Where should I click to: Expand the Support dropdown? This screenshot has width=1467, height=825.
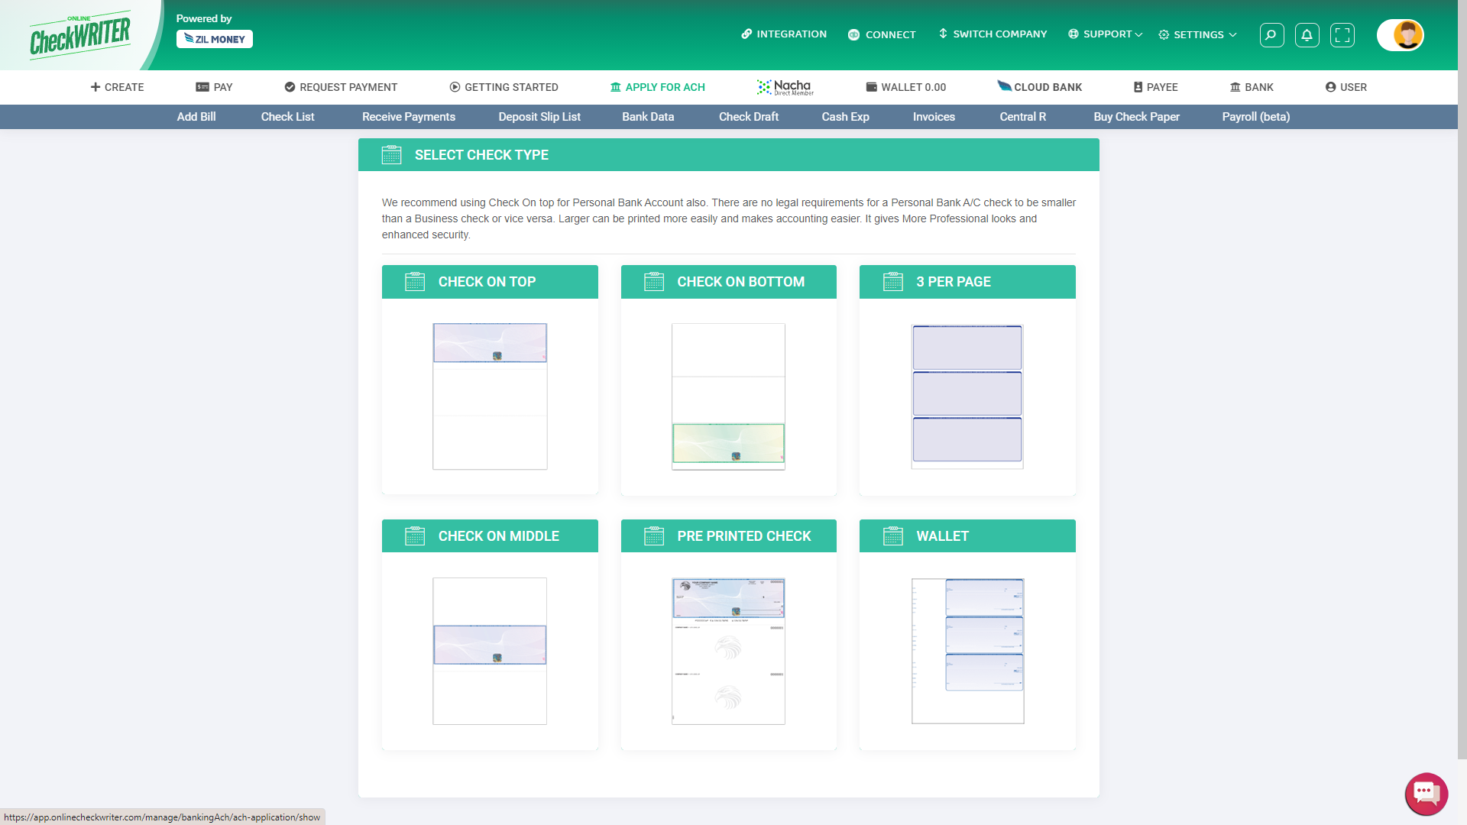1106,34
